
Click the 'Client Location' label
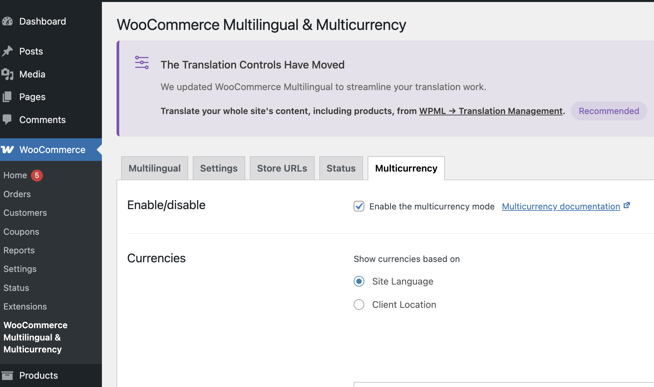click(404, 305)
